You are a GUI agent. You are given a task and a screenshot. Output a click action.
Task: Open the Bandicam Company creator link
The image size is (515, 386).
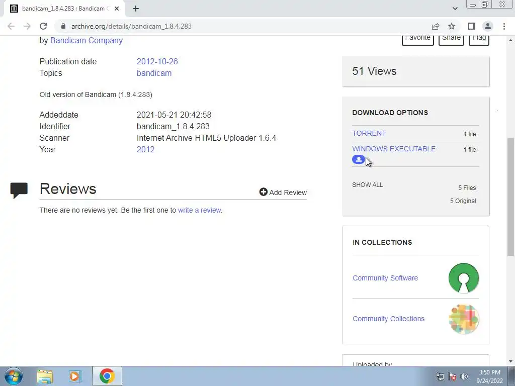coord(87,40)
